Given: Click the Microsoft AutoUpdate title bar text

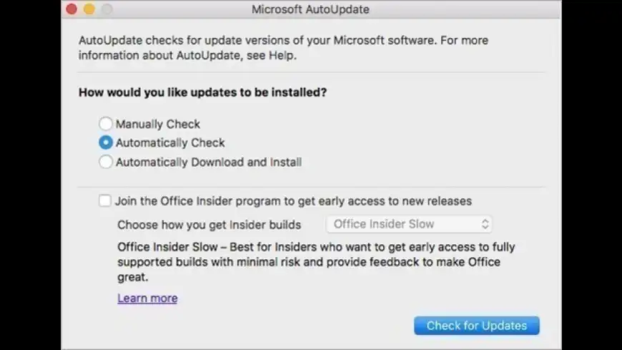Looking at the screenshot, I should pos(310,10).
